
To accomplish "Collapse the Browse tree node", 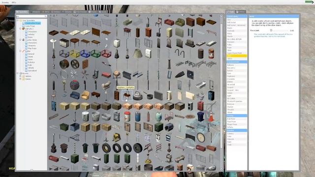I will (18, 73).
